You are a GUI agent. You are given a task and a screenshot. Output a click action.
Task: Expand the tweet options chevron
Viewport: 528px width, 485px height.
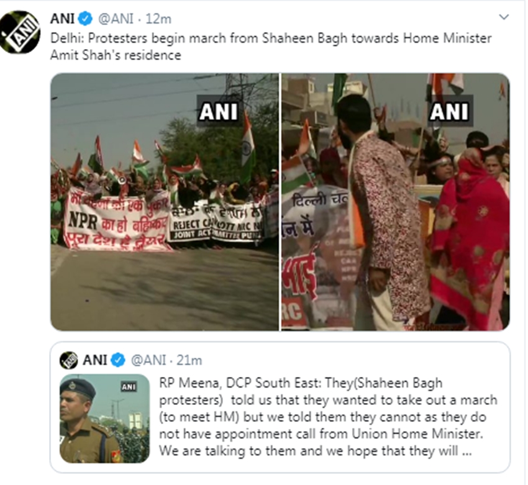504,17
